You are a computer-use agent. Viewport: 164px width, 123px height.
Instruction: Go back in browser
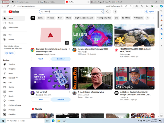(3, 6)
